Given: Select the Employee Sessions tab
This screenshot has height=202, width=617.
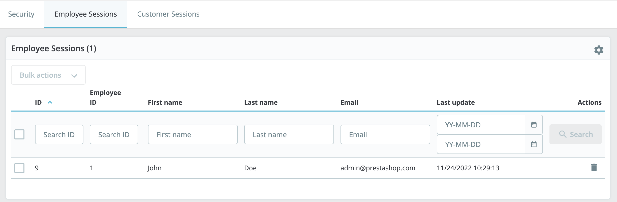Looking at the screenshot, I should click(x=86, y=14).
